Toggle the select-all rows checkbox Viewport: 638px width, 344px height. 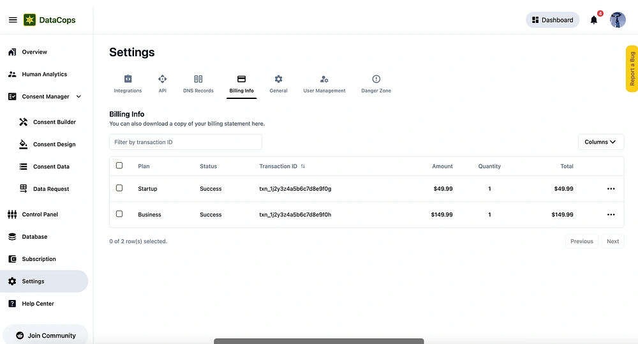point(119,166)
